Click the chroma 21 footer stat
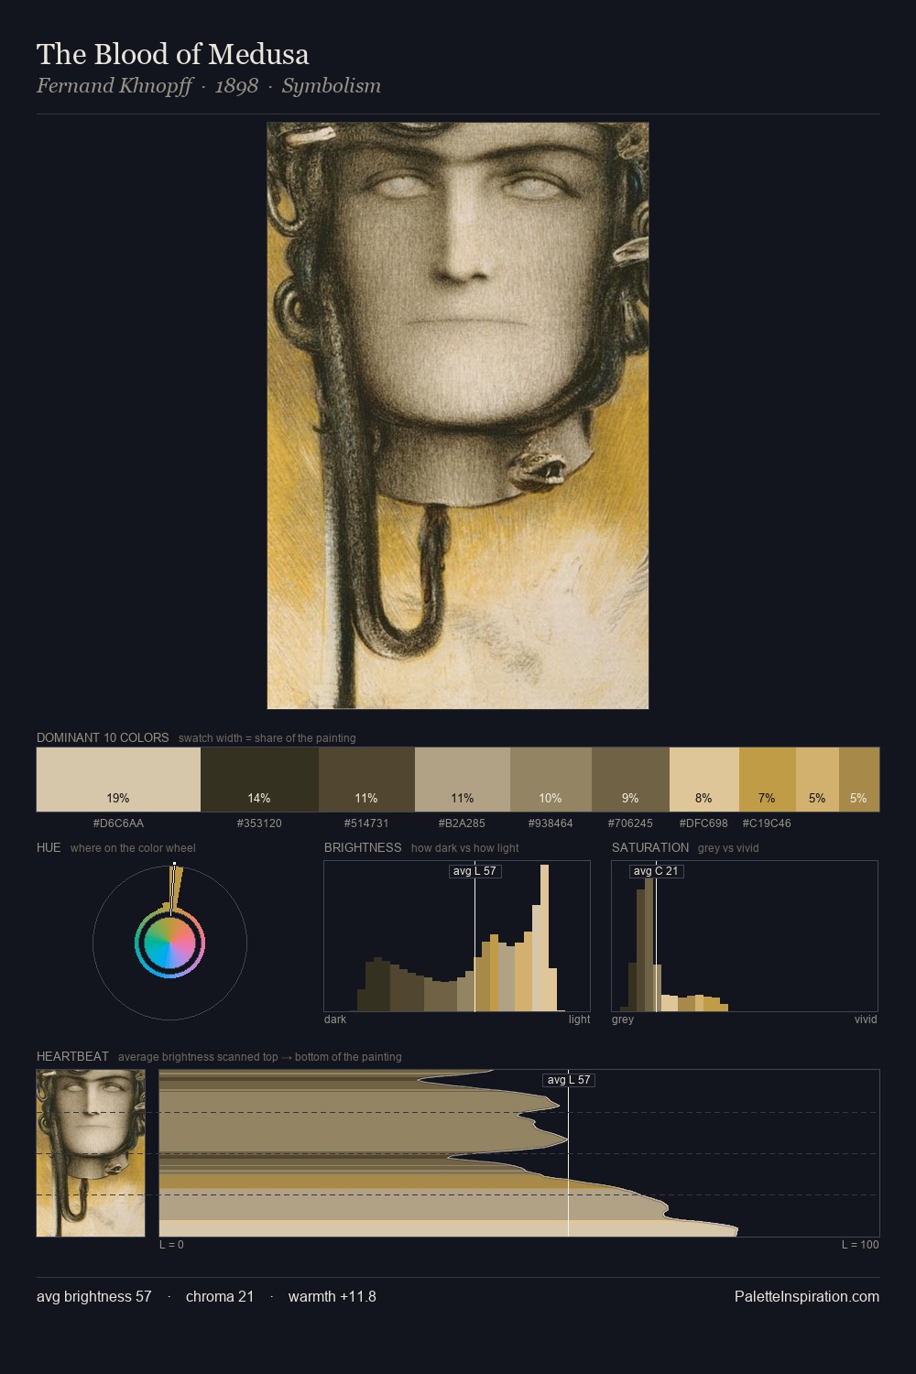 pyautogui.click(x=220, y=1296)
